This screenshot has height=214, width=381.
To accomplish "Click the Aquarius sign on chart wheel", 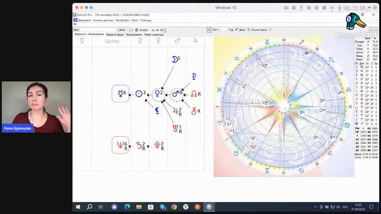I will coord(237,59).
